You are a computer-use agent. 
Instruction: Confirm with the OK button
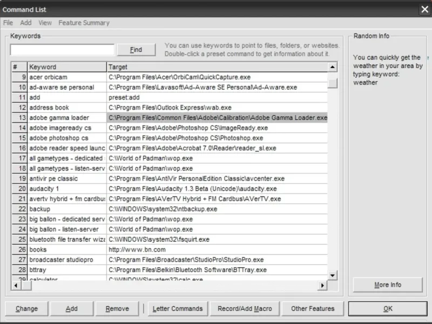[x=388, y=308]
